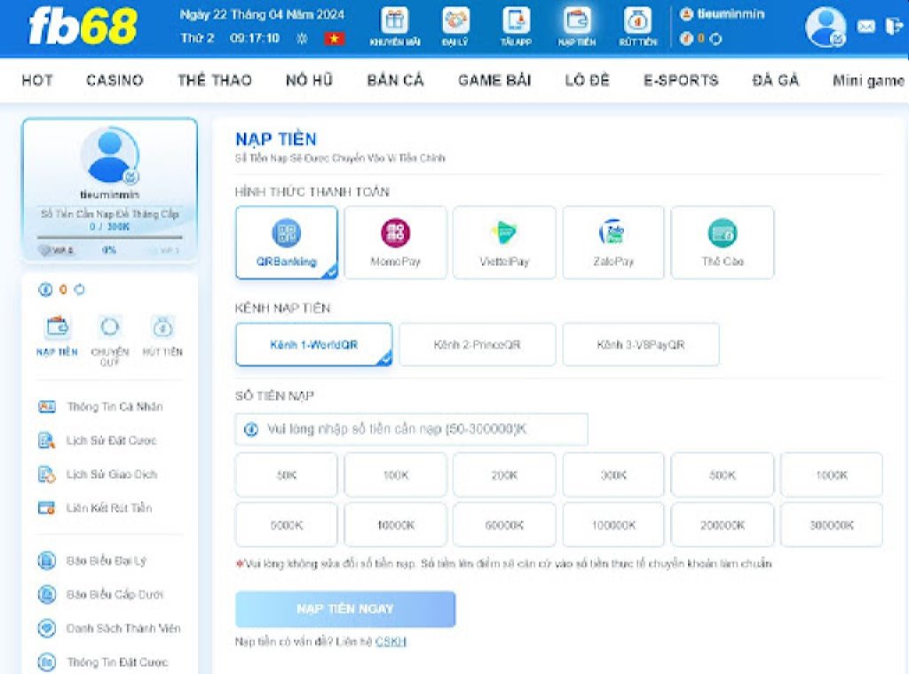Open the CASINO menu
Screen dimensions: 909x674
[x=115, y=80]
